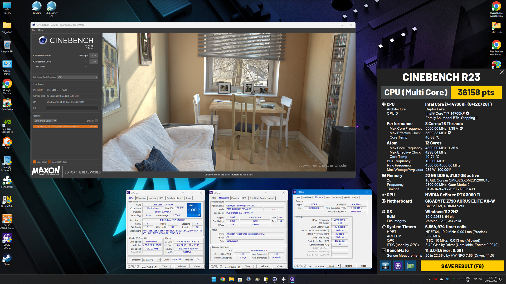Open Windows Start button on taskbar

click(x=214, y=279)
